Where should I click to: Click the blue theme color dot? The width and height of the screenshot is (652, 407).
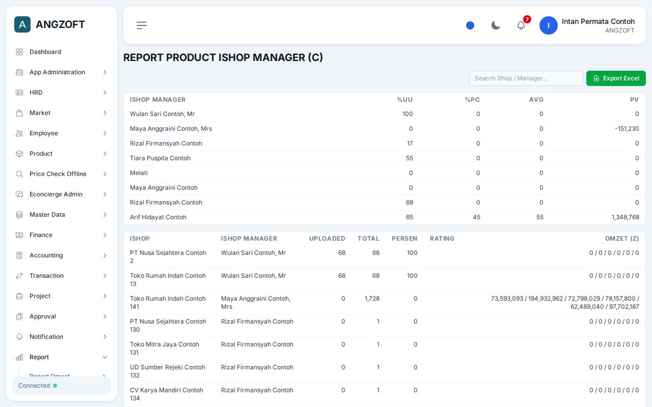pyautogui.click(x=470, y=25)
